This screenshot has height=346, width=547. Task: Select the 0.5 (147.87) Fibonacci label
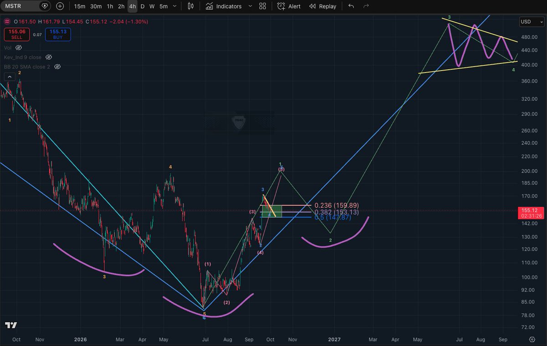click(332, 218)
